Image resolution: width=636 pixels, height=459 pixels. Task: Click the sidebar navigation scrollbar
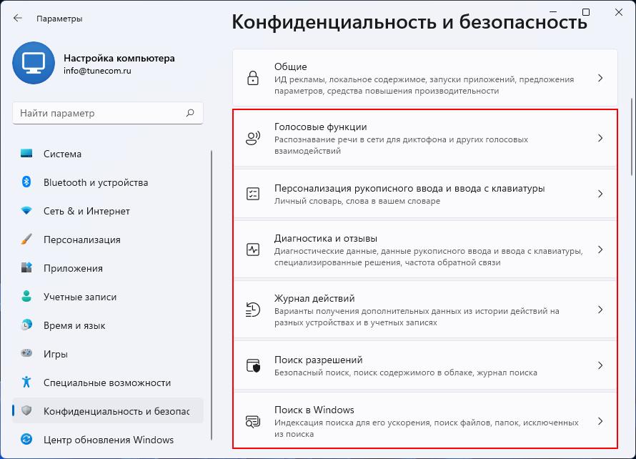pos(212,295)
